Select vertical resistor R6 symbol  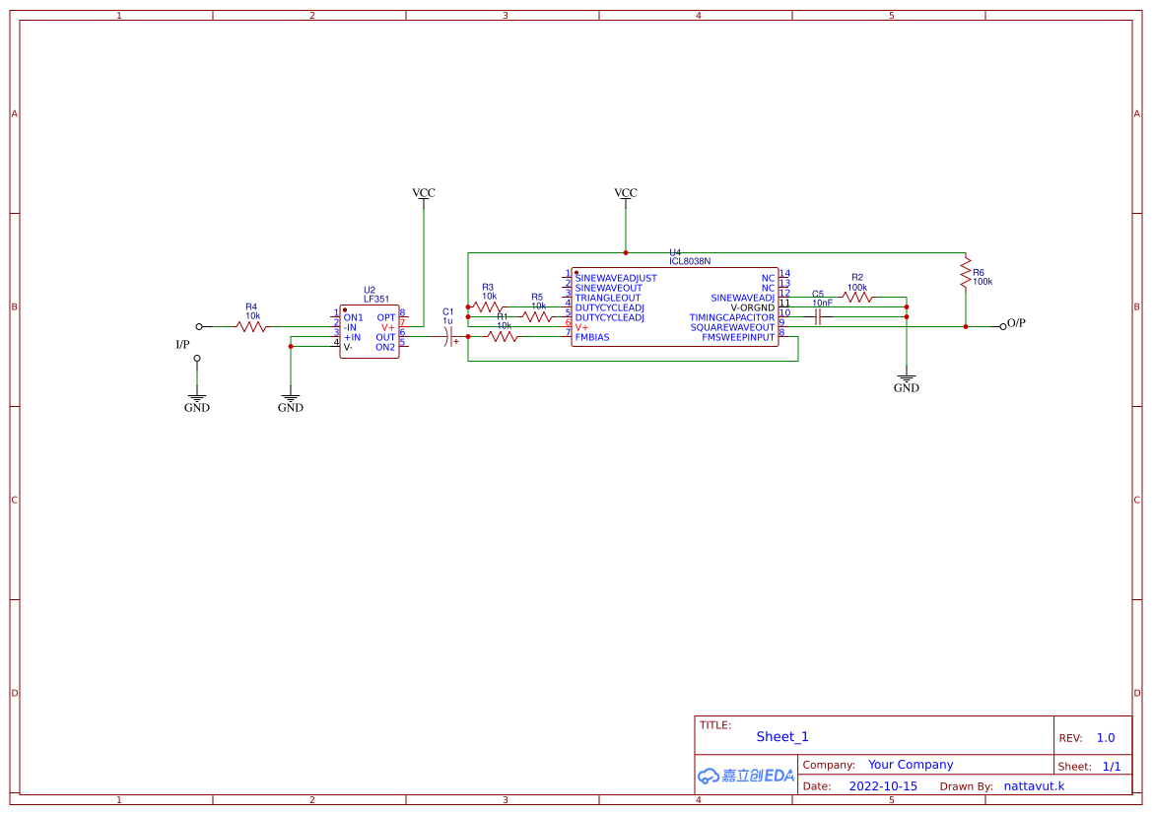tap(966, 273)
